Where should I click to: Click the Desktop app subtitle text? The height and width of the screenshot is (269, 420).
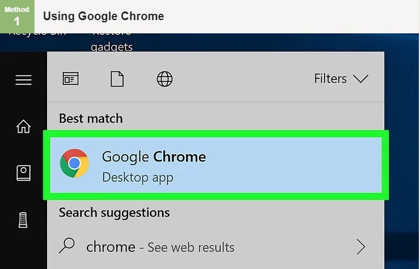click(138, 178)
